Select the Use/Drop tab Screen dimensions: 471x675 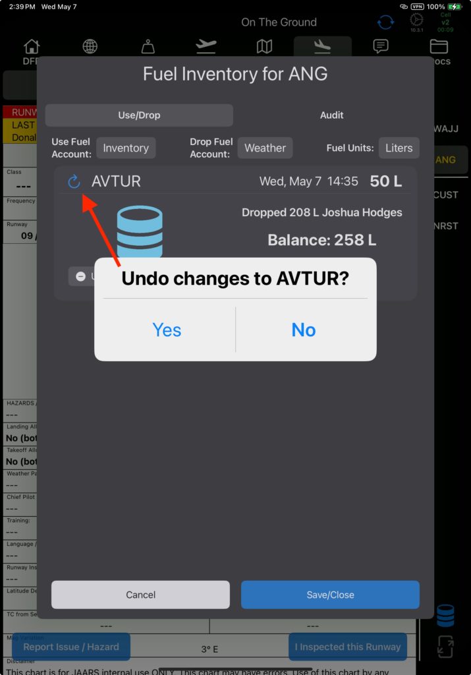click(139, 115)
